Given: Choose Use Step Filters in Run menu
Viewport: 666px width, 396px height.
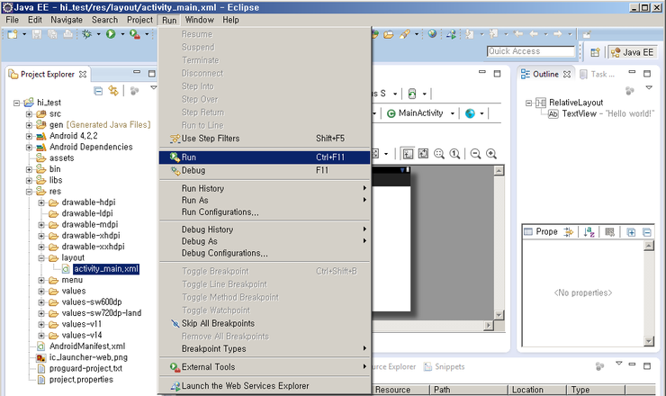Looking at the screenshot, I should tap(265, 139).
